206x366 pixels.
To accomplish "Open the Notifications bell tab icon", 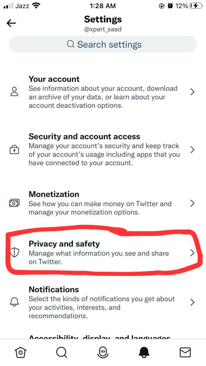I will [144, 352].
